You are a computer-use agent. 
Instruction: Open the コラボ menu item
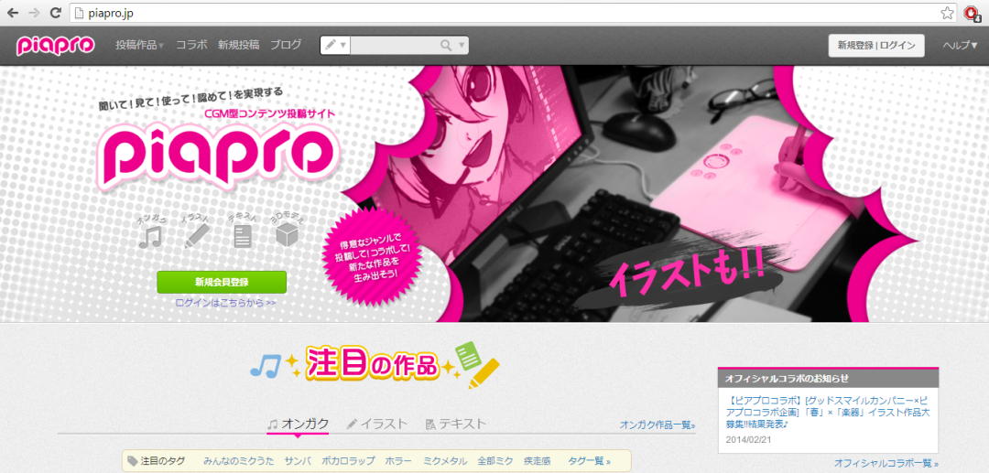191,45
